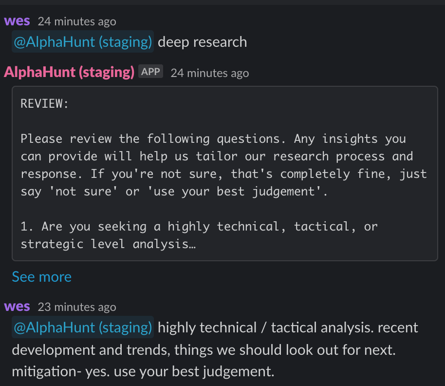
Task: Click the AlphaHunt (staging) app sender name
Action: [x=69, y=72]
